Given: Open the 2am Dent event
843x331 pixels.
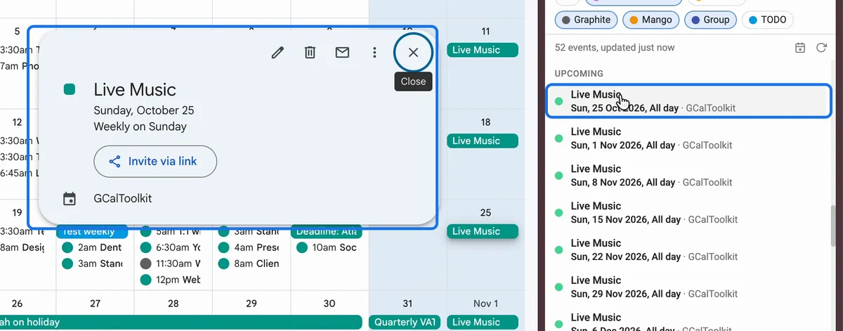Looking at the screenshot, I should click(x=92, y=247).
